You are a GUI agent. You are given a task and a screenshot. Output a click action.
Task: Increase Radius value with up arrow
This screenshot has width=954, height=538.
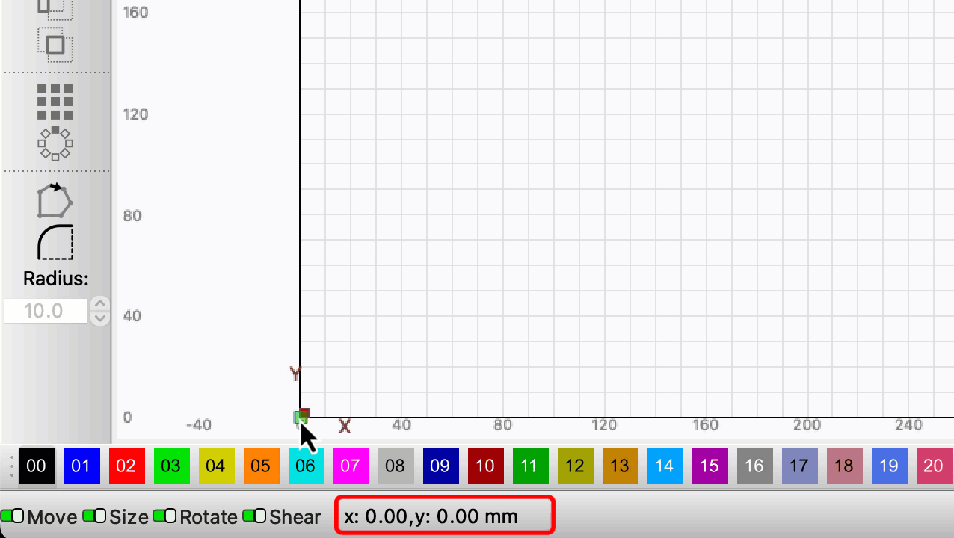(99, 304)
